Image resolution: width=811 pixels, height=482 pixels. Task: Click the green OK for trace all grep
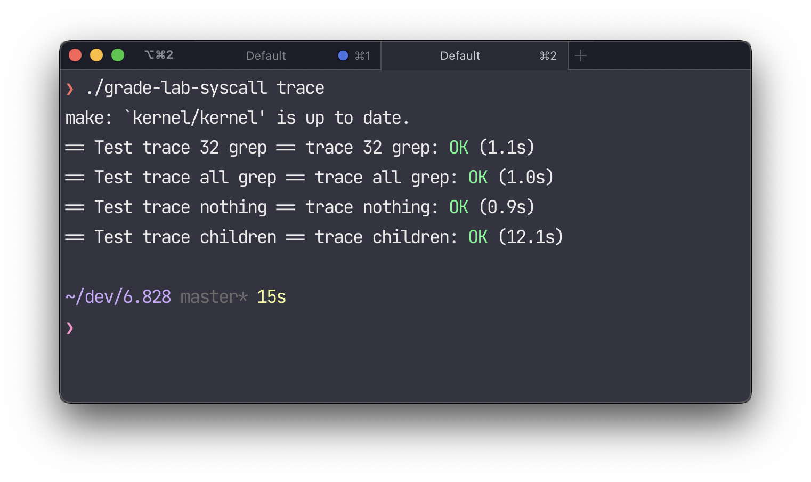[478, 178]
